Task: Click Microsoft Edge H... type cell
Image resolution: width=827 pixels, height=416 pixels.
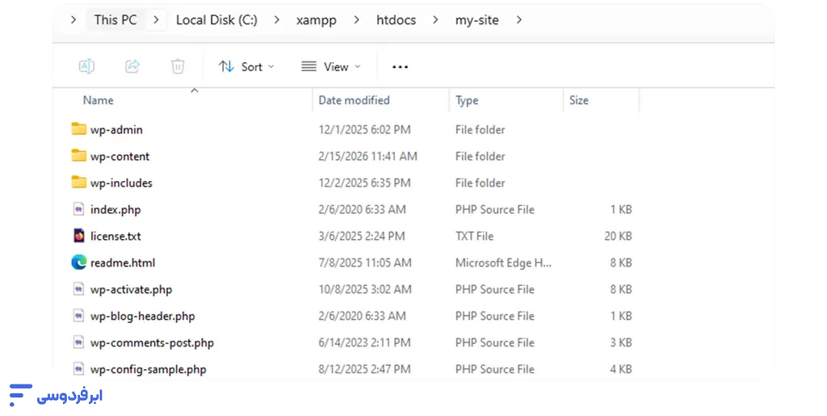Action: pyautogui.click(x=503, y=263)
